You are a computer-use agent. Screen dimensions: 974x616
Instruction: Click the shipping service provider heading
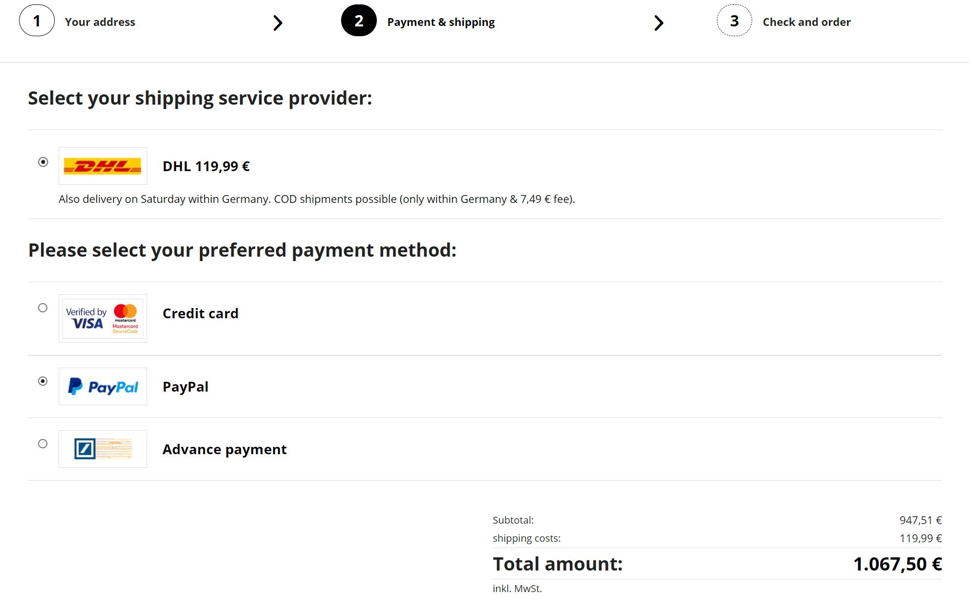coord(200,98)
